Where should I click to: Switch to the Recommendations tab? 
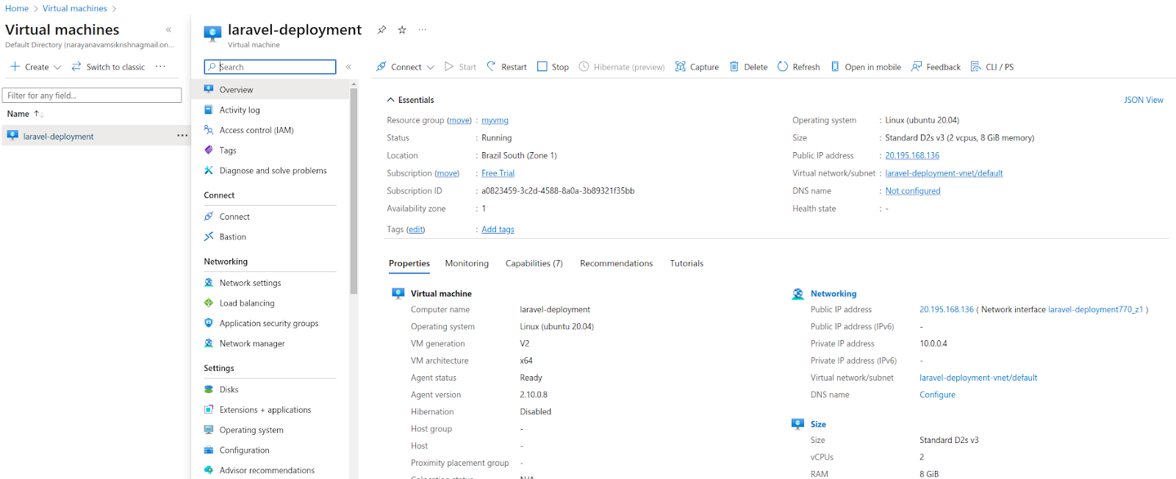tap(616, 264)
